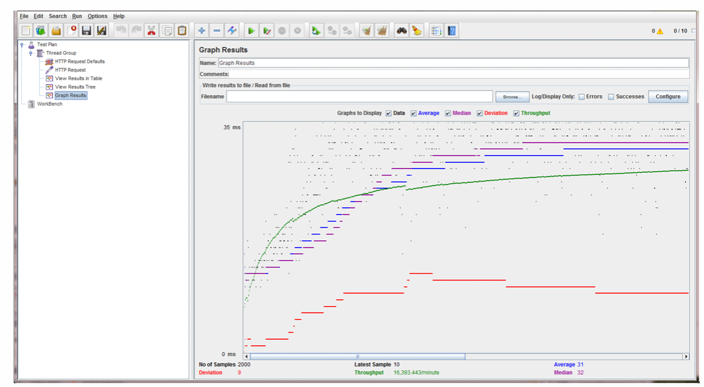Select HTTP Request Defaults tree item
The width and height of the screenshot is (704, 387).
[x=80, y=62]
